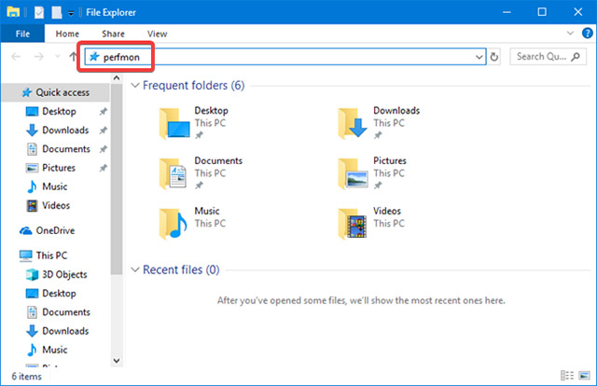Open the Customize Quick Access Toolbar dropdown
597x386 pixels.
coord(71,13)
